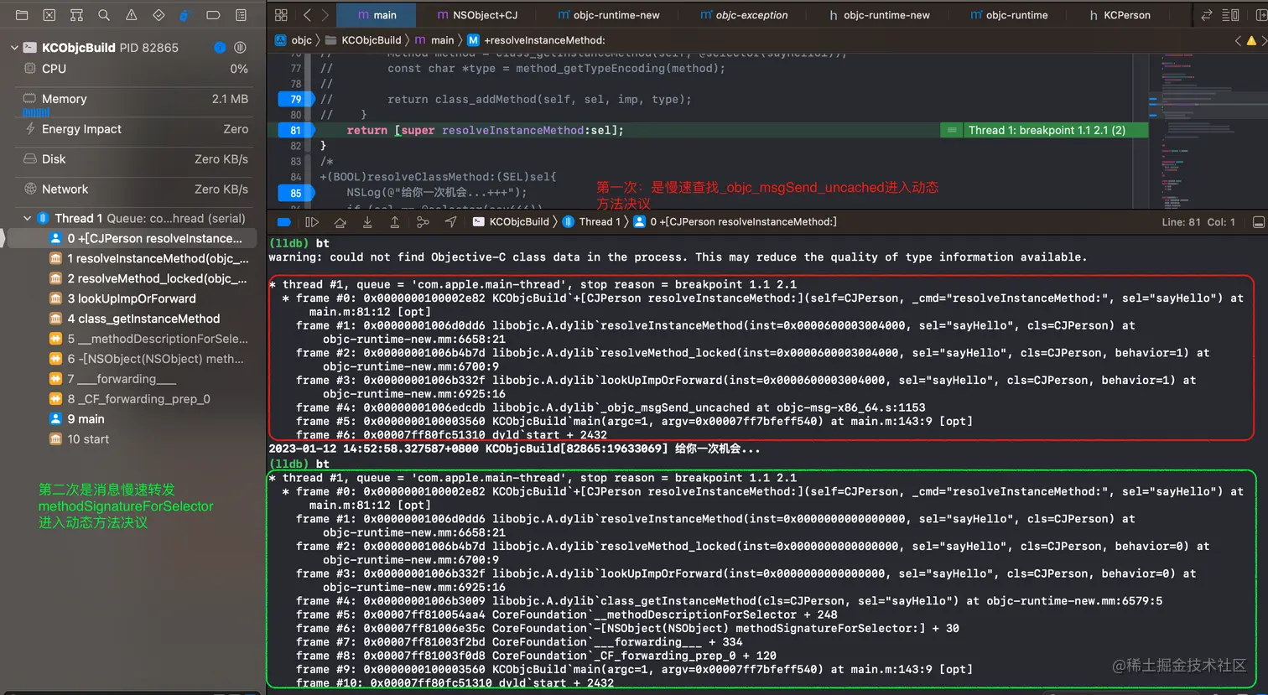The height and width of the screenshot is (695, 1268).
Task: Click the yellow warning issue indicator
Action: pos(1251,40)
